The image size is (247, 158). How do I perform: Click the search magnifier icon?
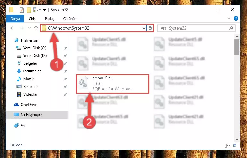[x=231, y=28]
